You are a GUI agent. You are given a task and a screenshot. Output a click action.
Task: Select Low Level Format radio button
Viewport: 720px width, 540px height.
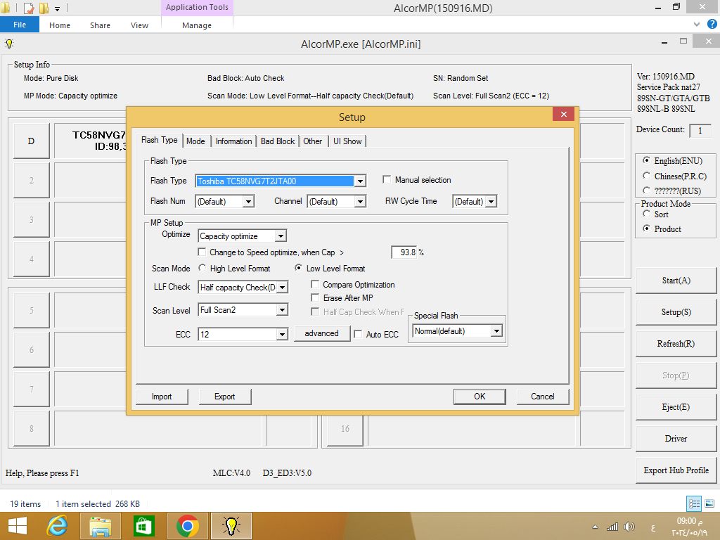[298, 268]
